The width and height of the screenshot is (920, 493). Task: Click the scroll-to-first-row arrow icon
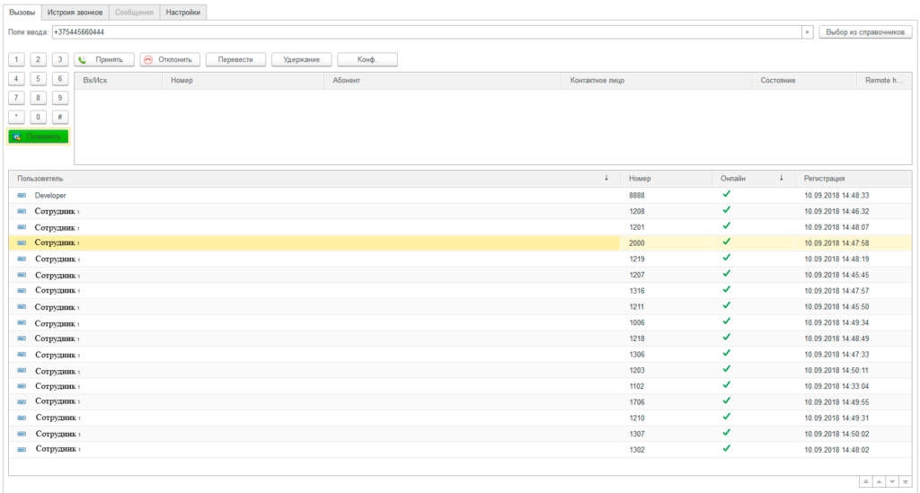tap(865, 481)
